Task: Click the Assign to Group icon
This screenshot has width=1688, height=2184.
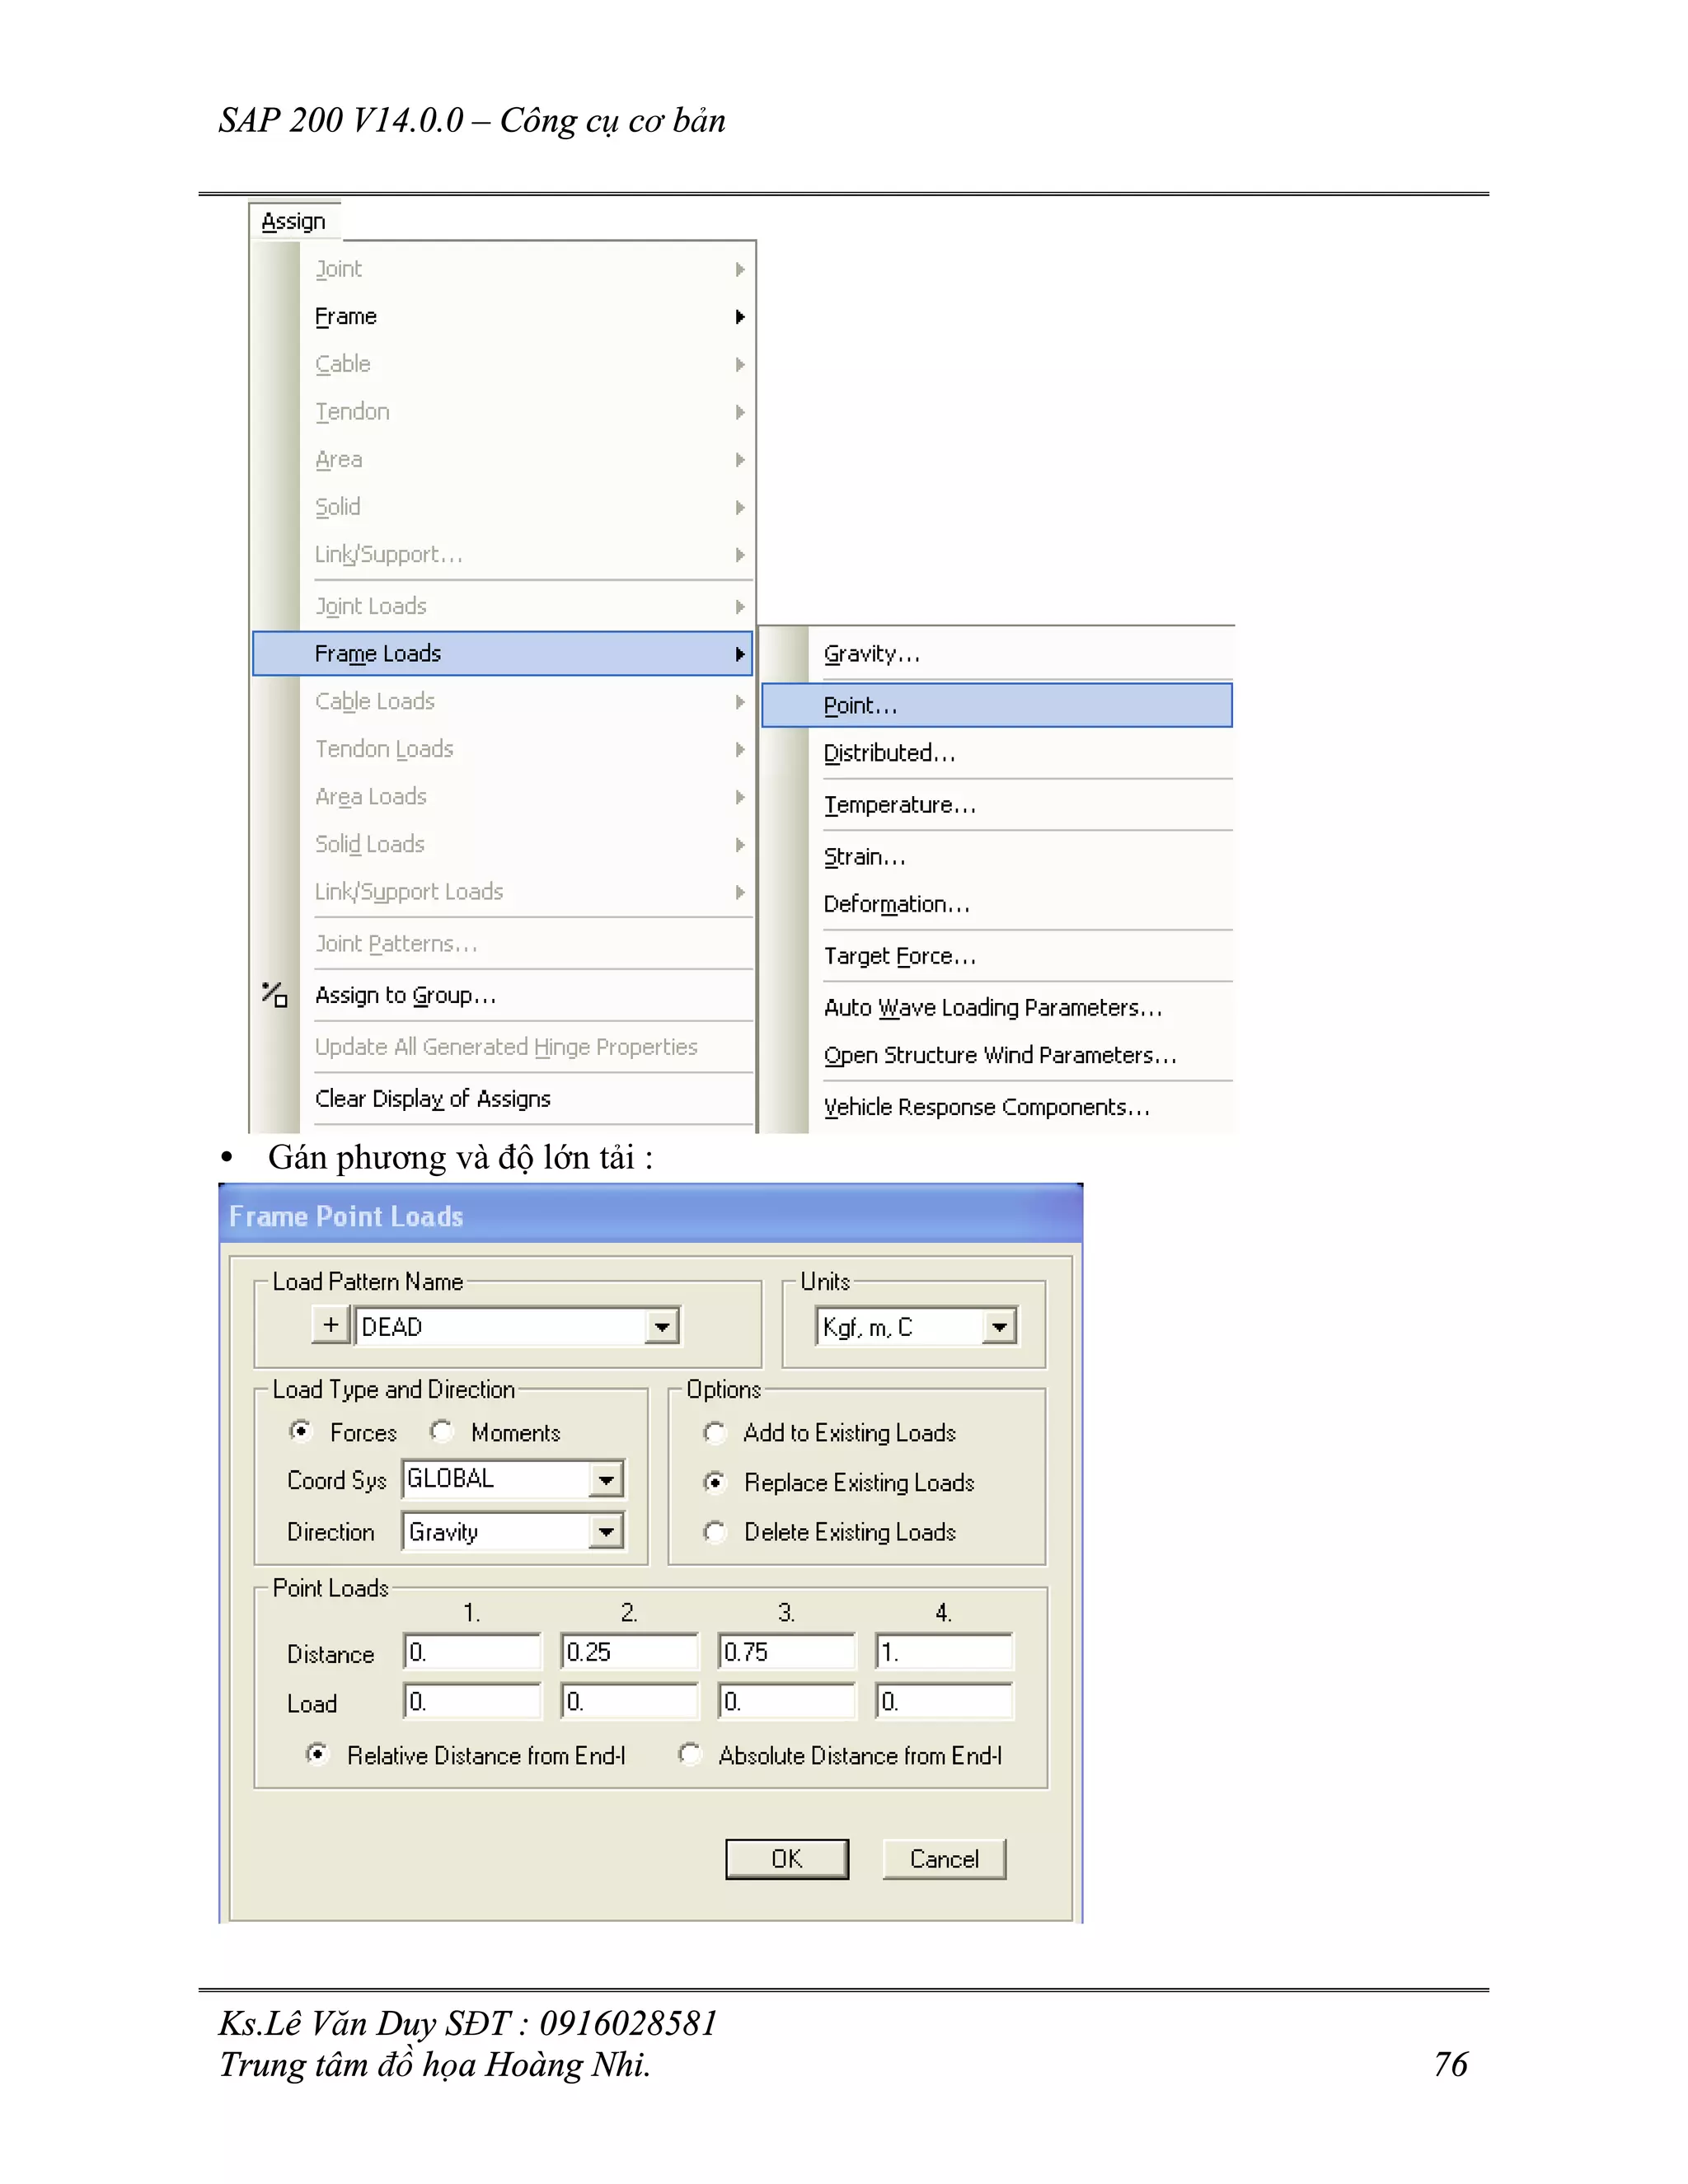Action: tap(274, 994)
